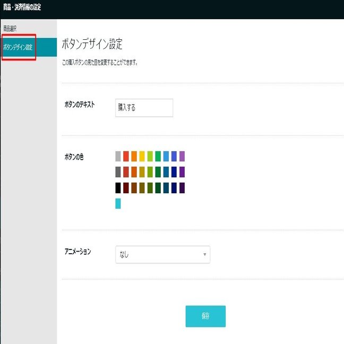Pick the dark moss green swatch in third row
Image resolution: width=344 pixels, height=344 pixels.
(150, 188)
